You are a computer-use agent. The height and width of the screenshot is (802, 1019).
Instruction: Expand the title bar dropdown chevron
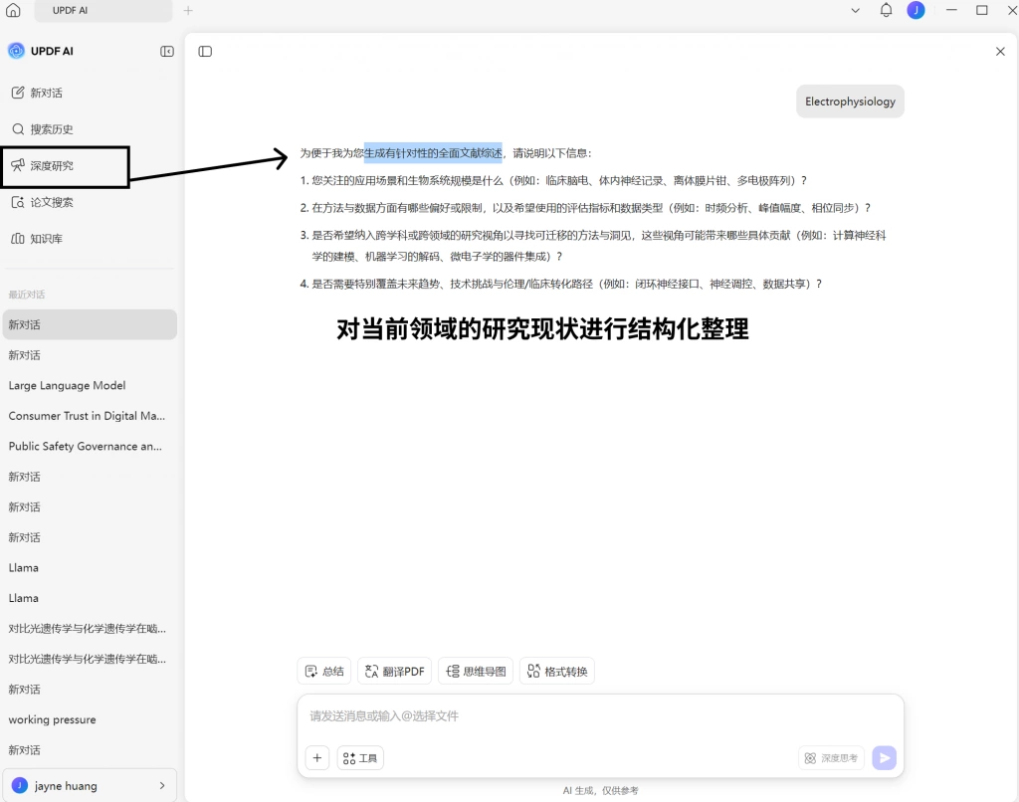pos(855,10)
